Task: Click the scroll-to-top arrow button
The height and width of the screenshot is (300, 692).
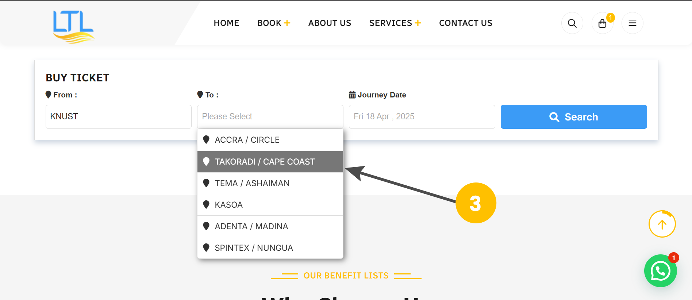Action: (x=662, y=224)
